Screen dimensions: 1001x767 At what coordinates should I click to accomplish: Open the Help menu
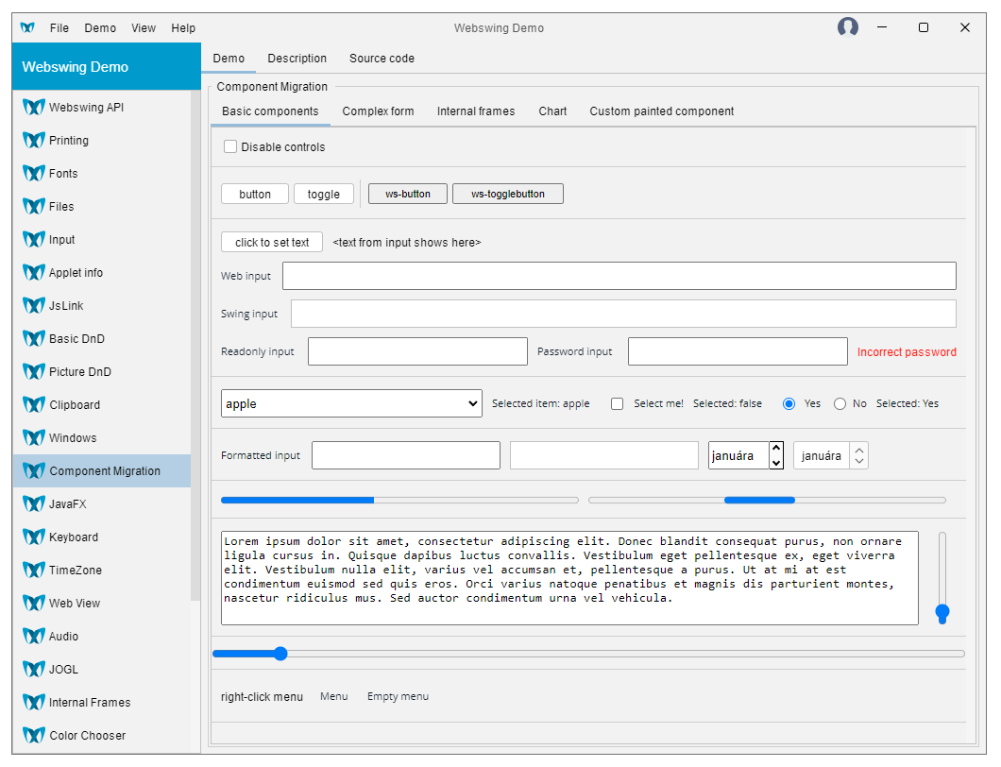tap(183, 28)
